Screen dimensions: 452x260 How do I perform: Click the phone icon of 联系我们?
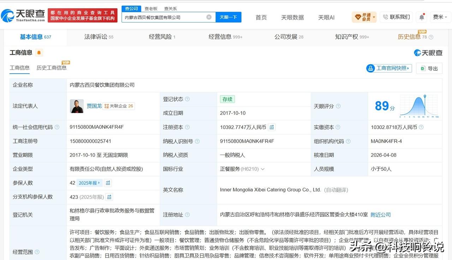(386, 17)
